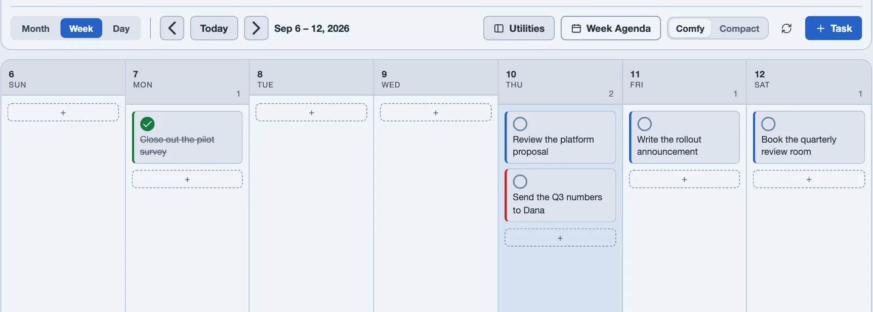Add a task on Friday the 11th

pos(684,179)
